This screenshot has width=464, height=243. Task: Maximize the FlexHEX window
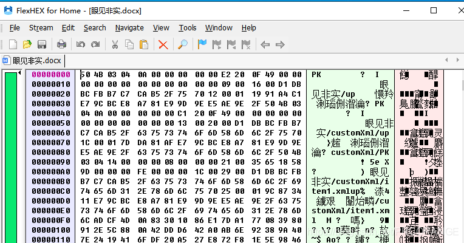(434, 11)
